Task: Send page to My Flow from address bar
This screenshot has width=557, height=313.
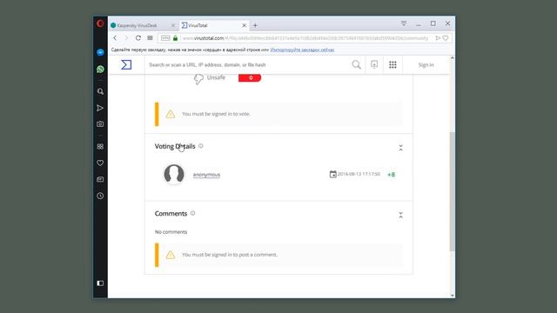Action: click(438, 38)
